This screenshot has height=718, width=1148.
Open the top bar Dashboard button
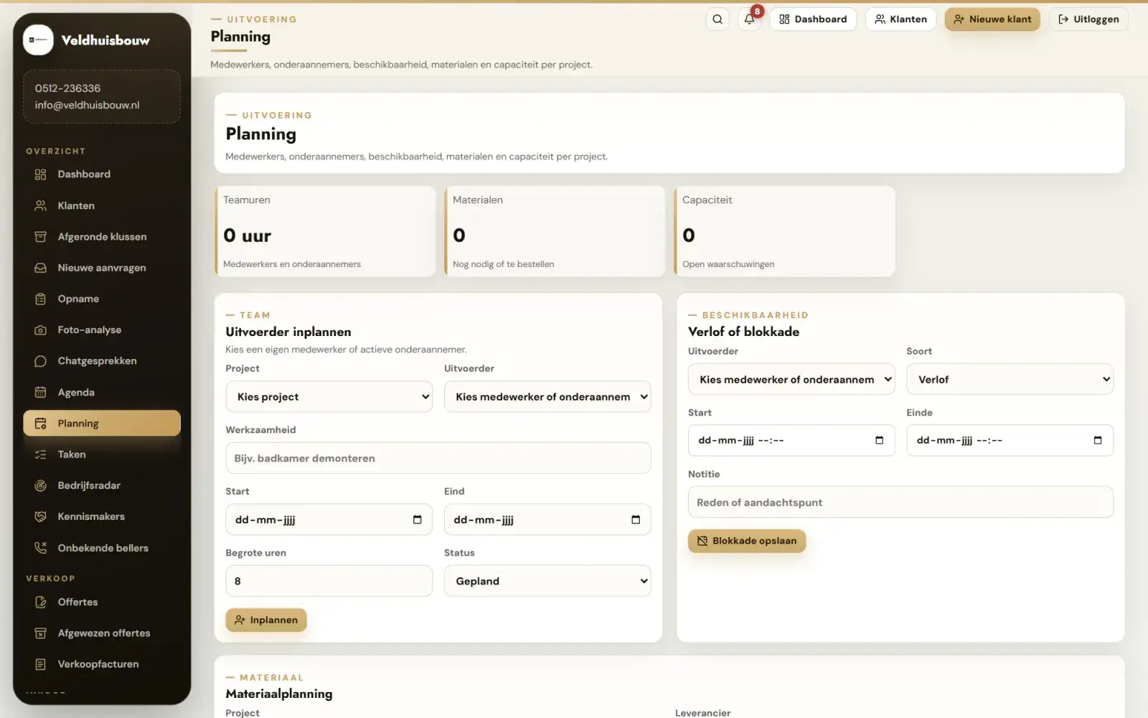813,19
